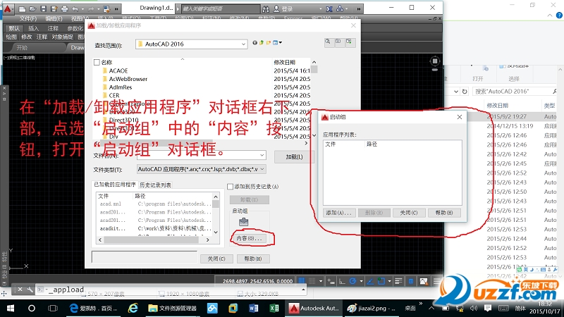This screenshot has width=564, height=317.
Task: Open Word from the Windows taskbar
Action: coord(253,308)
